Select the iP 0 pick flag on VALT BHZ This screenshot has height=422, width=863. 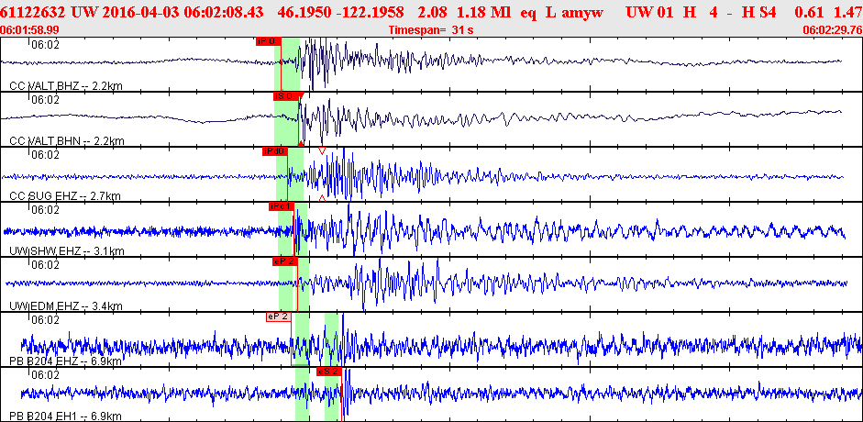tap(268, 40)
